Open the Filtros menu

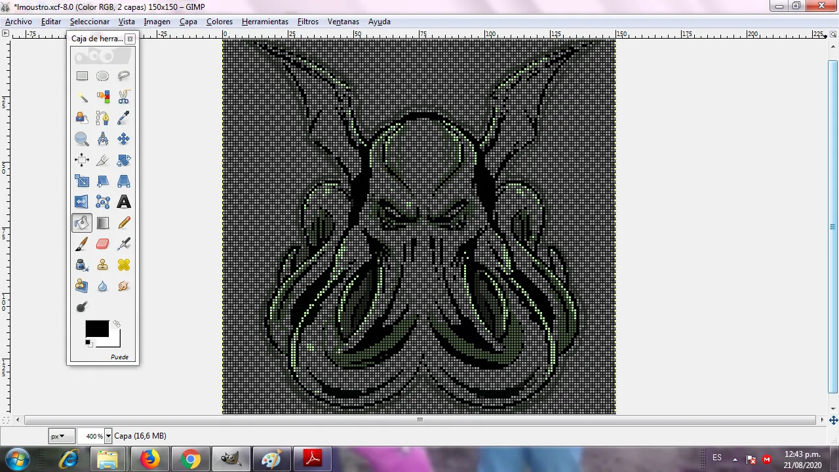coord(308,22)
